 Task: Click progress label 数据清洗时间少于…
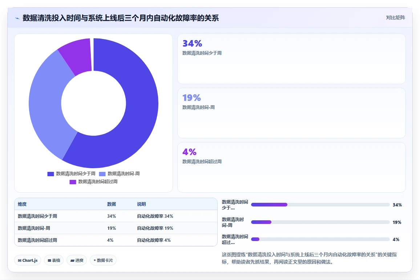(235, 205)
